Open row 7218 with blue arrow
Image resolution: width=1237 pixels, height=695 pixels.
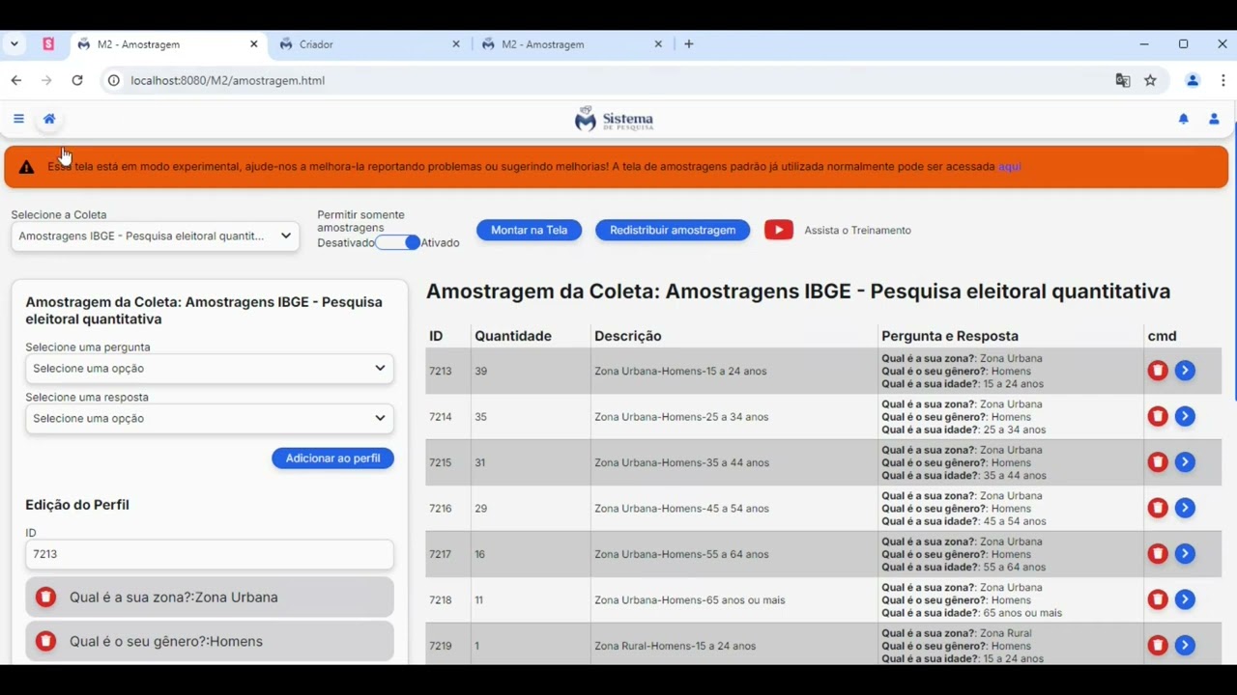pyautogui.click(x=1185, y=599)
